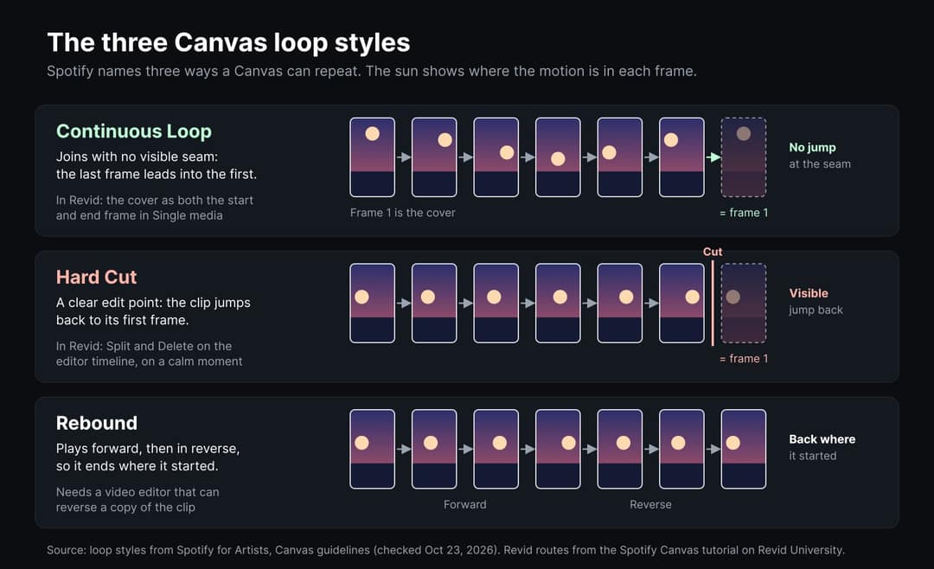Click the 'it started' text beside the Rebound row
The width and height of the screenshot is (934, 569).
point(812,456)
